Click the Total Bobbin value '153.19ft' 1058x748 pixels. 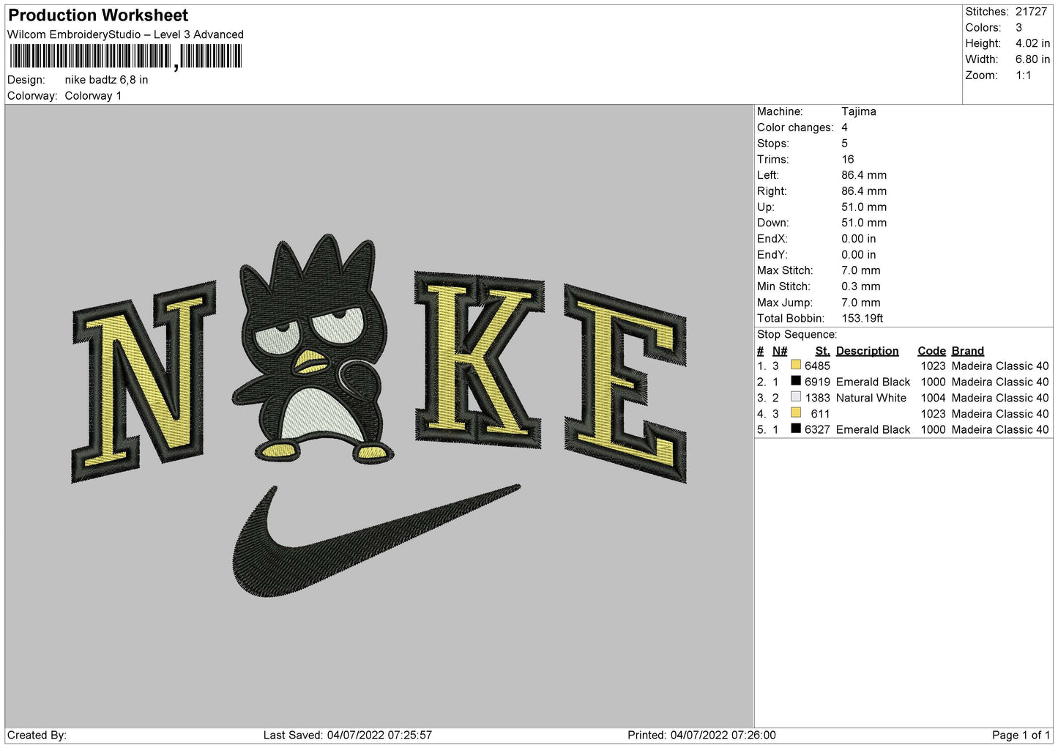[862, 319]
